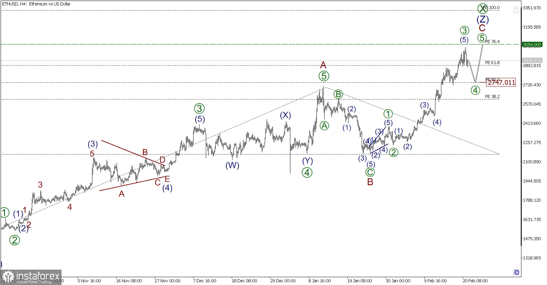The height and width of the screenshot is (285, 547).
Task: Click the 1944.505 price axis value
Action: point(532,181)
